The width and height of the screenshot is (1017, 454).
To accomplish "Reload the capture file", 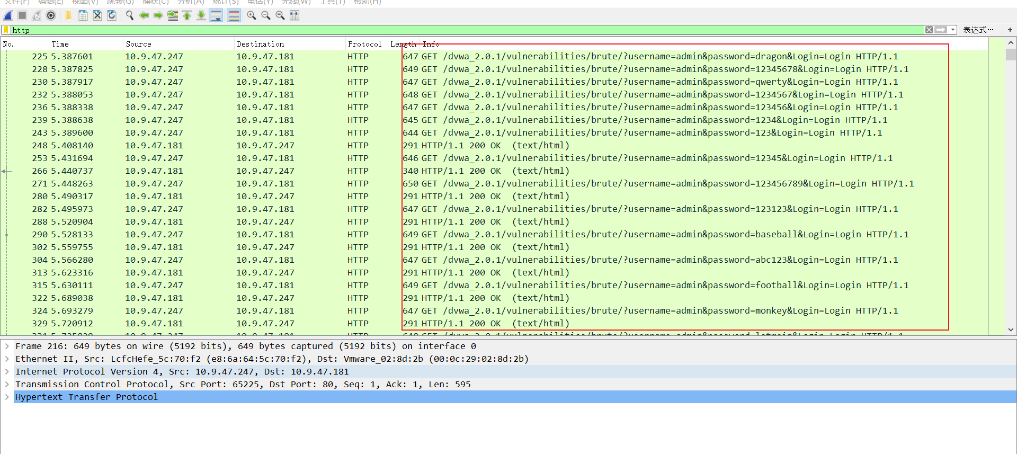I will (112, 15).
